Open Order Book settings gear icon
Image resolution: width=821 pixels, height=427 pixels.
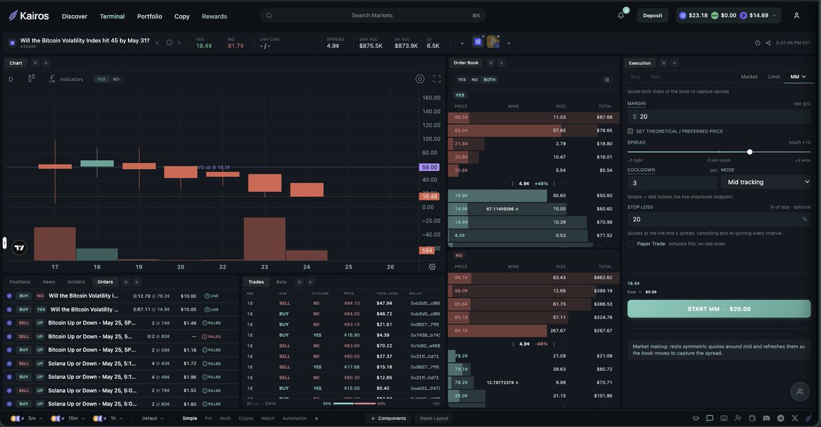click(607, 79)
